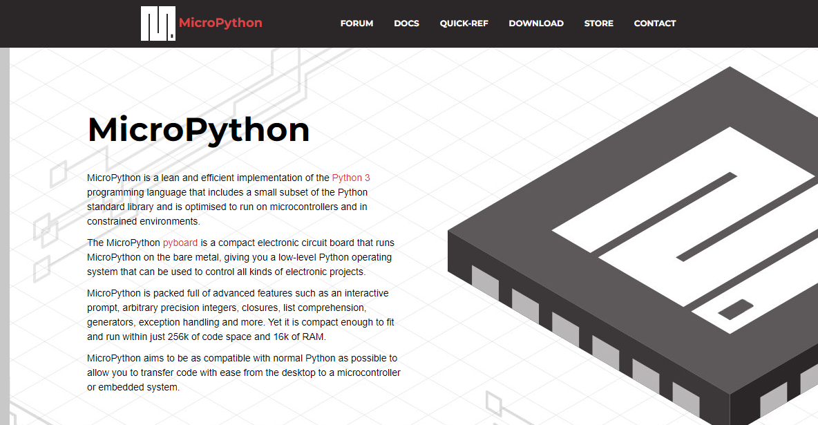Click the large MicroPython heading
The image size is (818, 425).
click(x=199, y=130)
